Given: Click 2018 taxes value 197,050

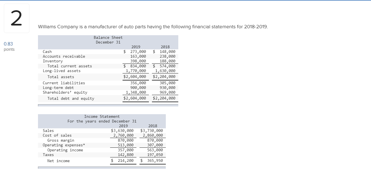Looking at the screenshot, I should coord(155,155).
